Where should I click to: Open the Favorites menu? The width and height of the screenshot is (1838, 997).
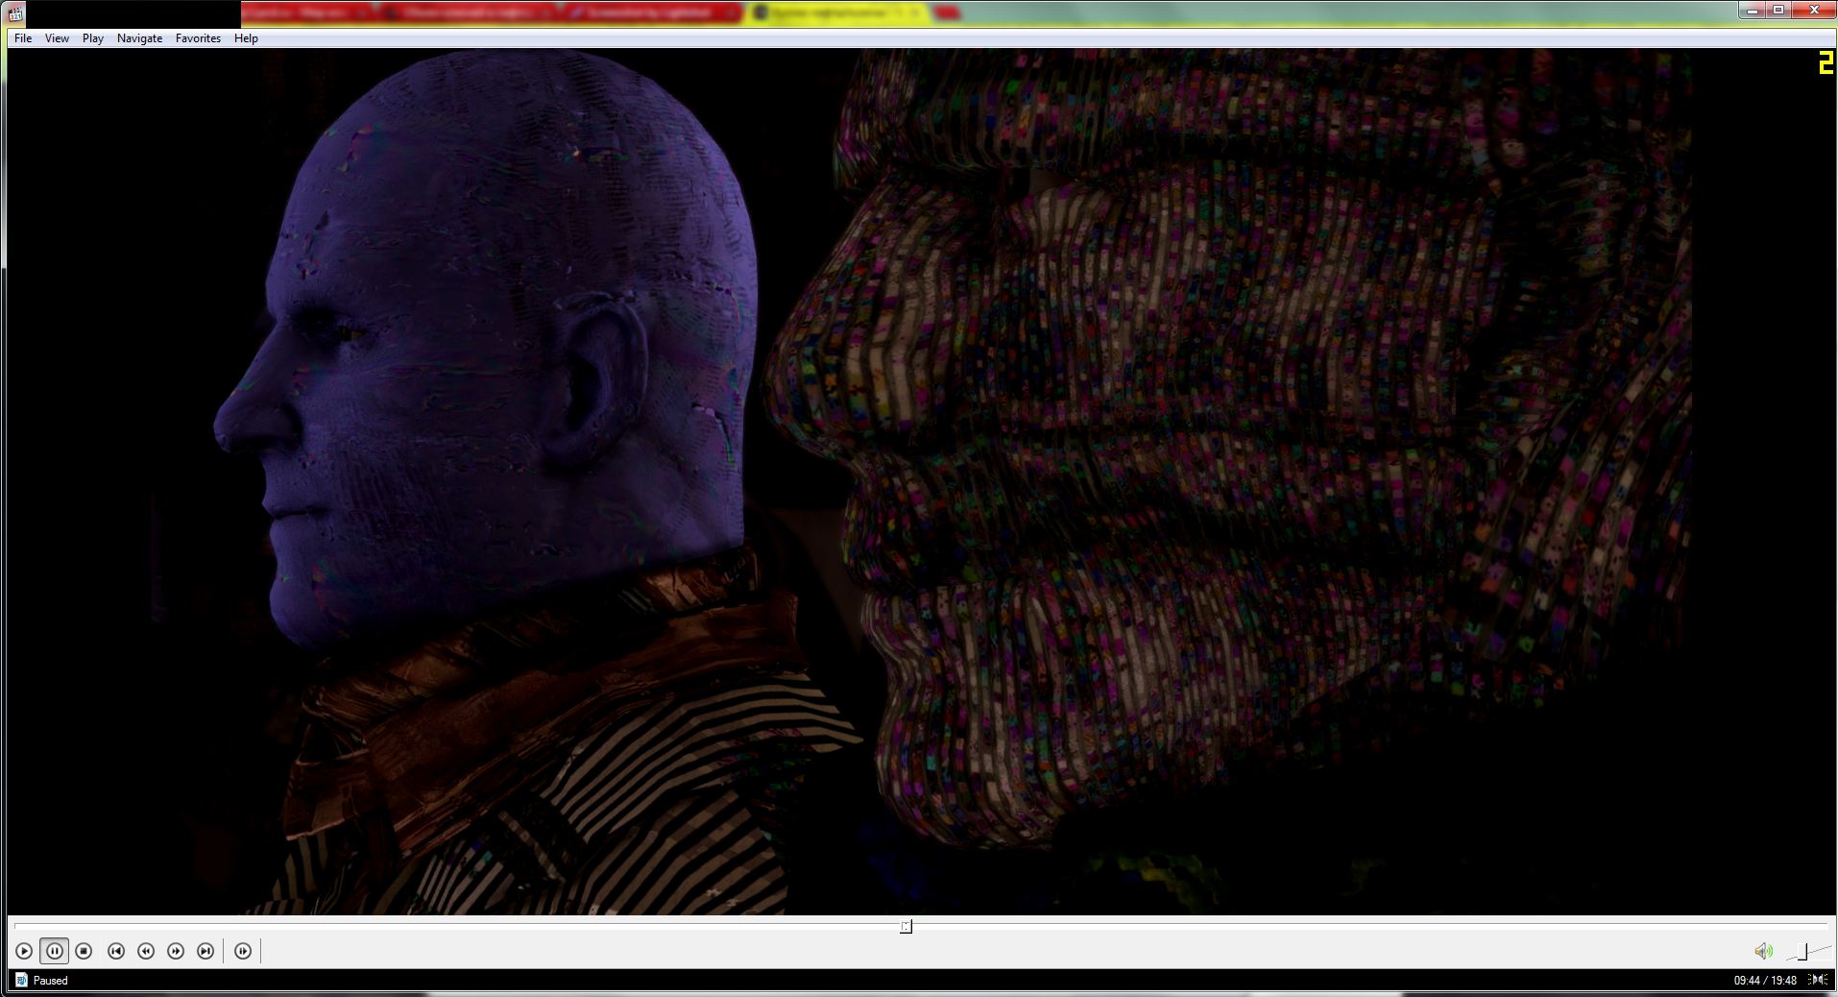point(198,38)
